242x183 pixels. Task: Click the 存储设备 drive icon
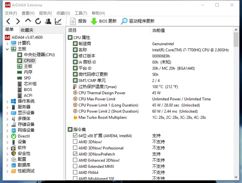pyautogui.click(x=14, y=125)
